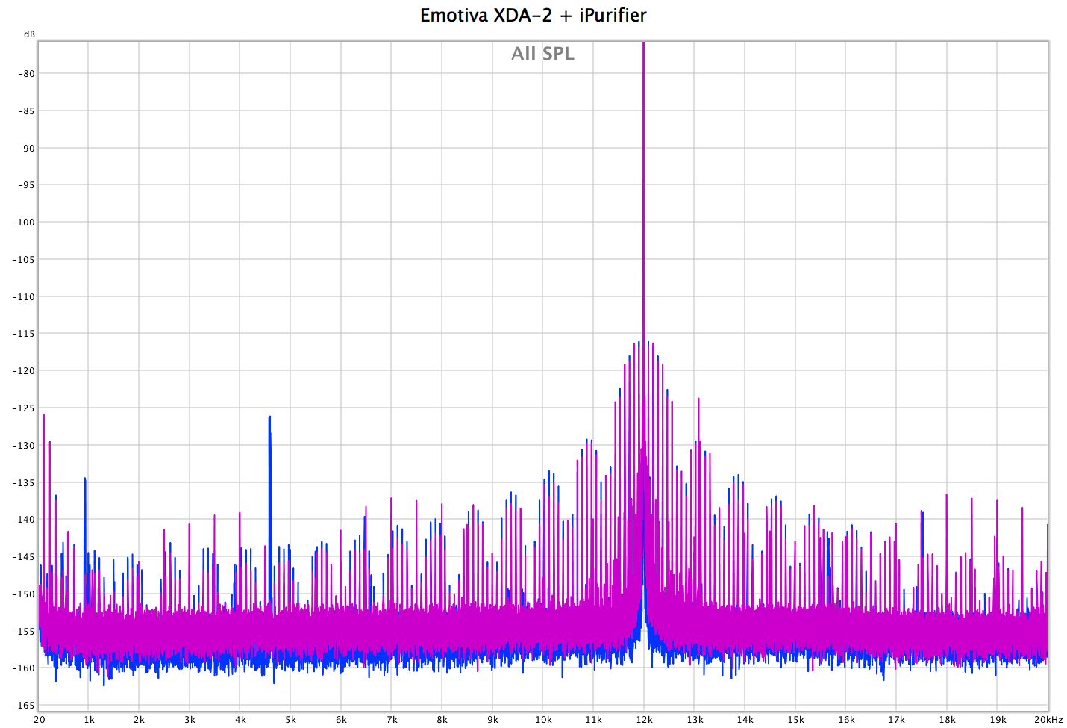
Task: Click the 13k frequency axis label
Action: coord(695,720)
